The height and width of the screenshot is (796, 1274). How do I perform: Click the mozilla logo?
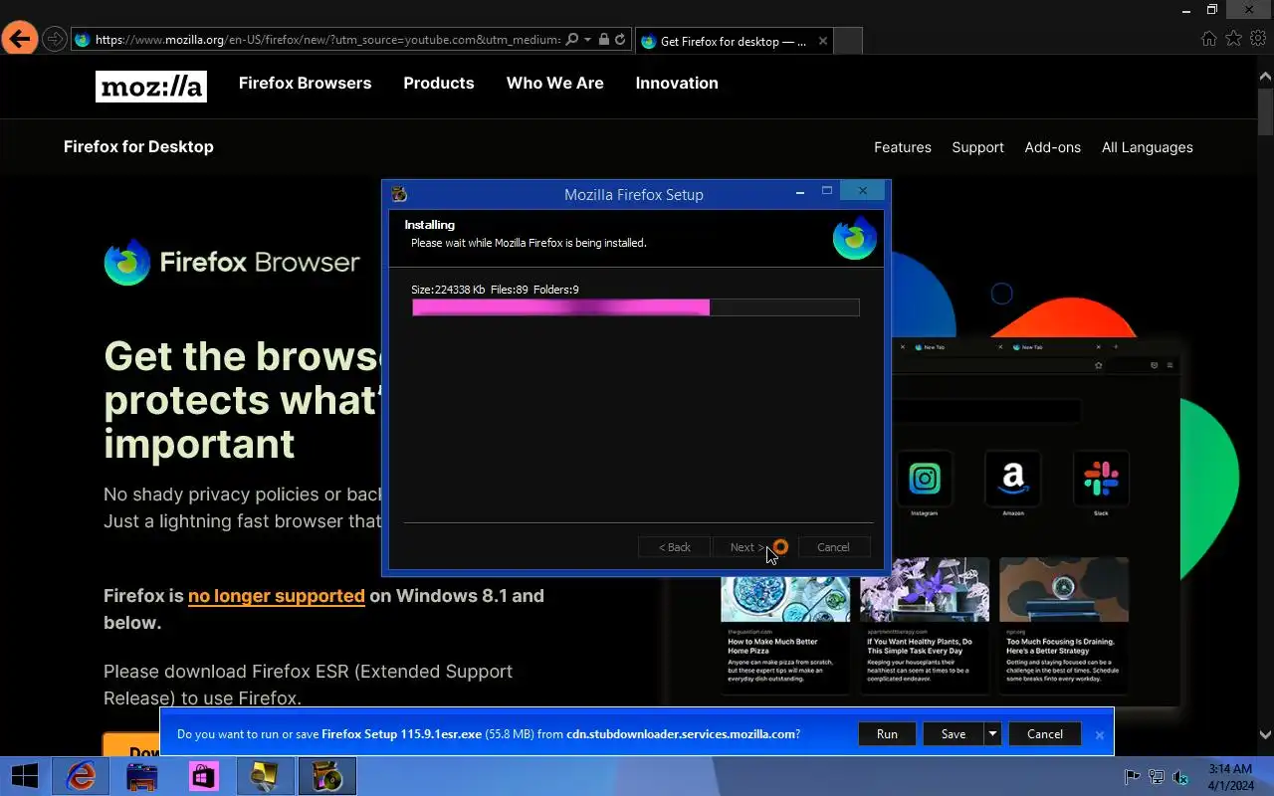(151, 87)
